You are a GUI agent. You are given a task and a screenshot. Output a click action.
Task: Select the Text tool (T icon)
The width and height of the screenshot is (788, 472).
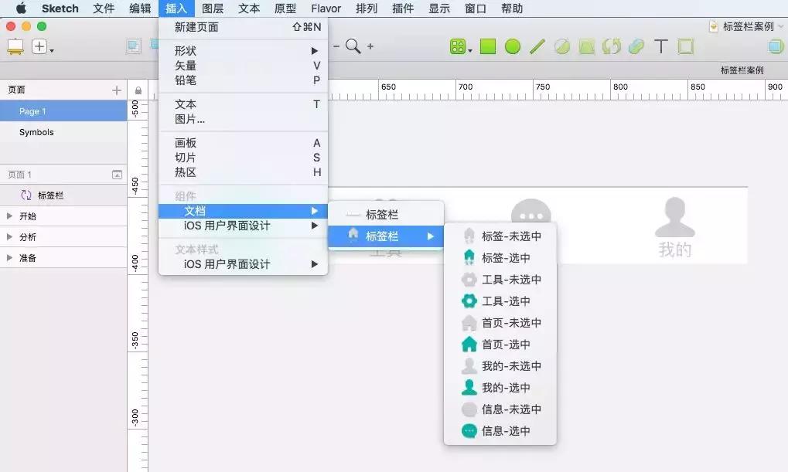click(x=660, y=46)
